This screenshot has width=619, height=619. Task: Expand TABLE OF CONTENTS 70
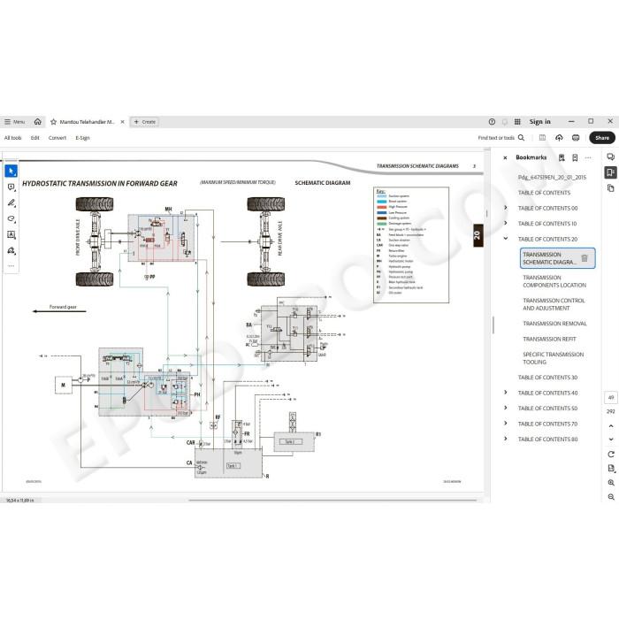tap(506, 424)
